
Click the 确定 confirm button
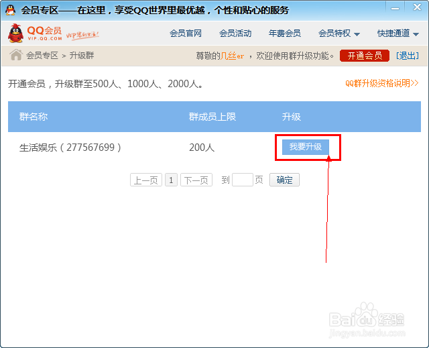click(x=284, y=180)
